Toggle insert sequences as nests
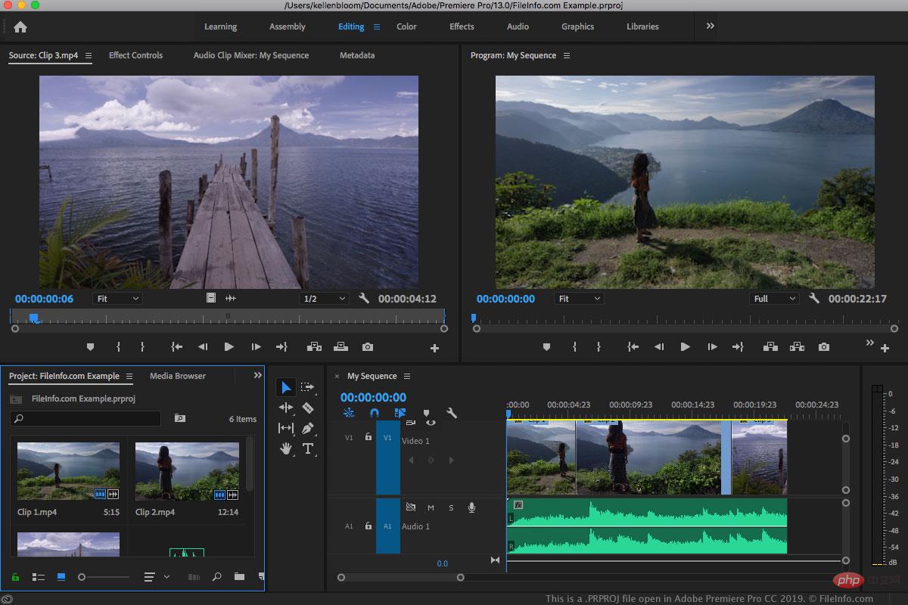This screenshot has width=908, height=605. click(348, 413)
